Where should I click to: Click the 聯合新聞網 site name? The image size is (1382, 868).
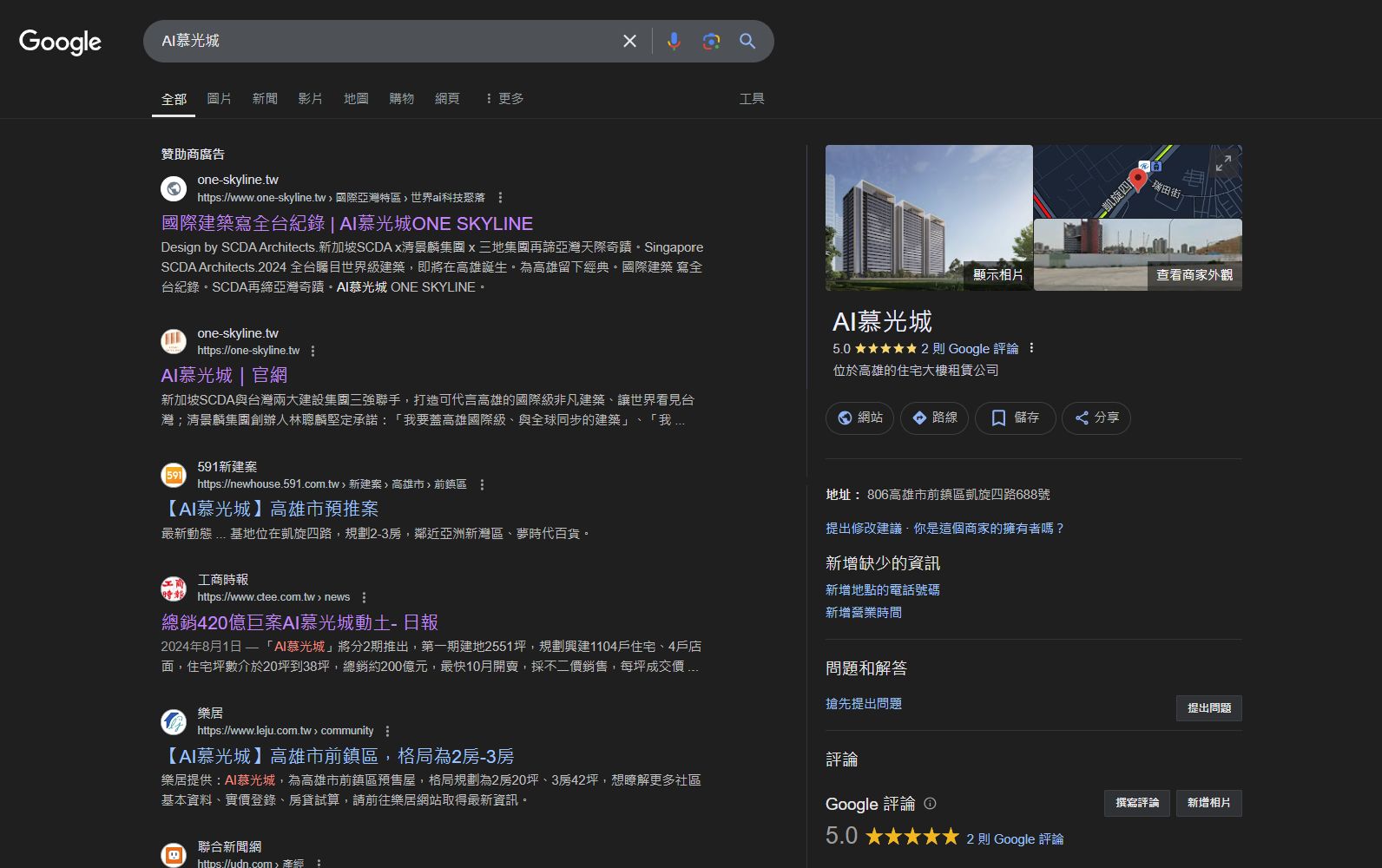pyautogui.click(x=229, y=846)
